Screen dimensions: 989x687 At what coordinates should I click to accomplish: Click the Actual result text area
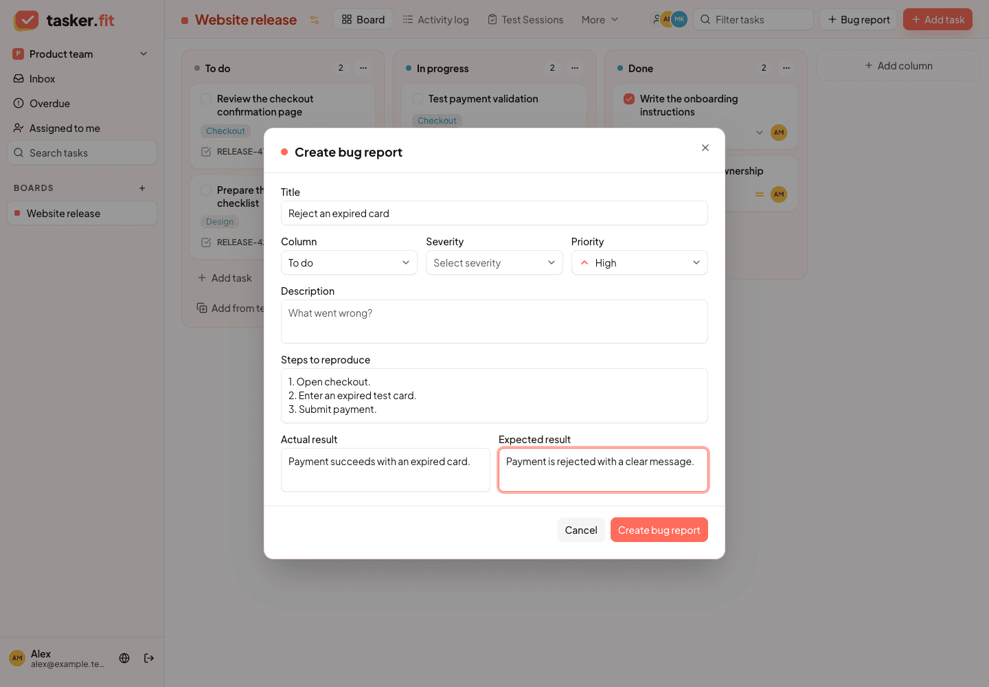385,470
